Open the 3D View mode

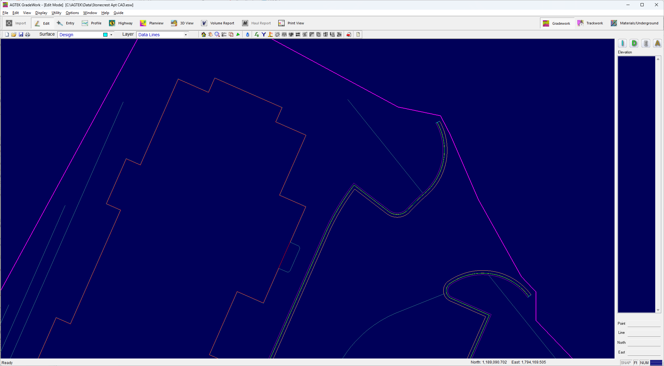click(x=182, y=23)
